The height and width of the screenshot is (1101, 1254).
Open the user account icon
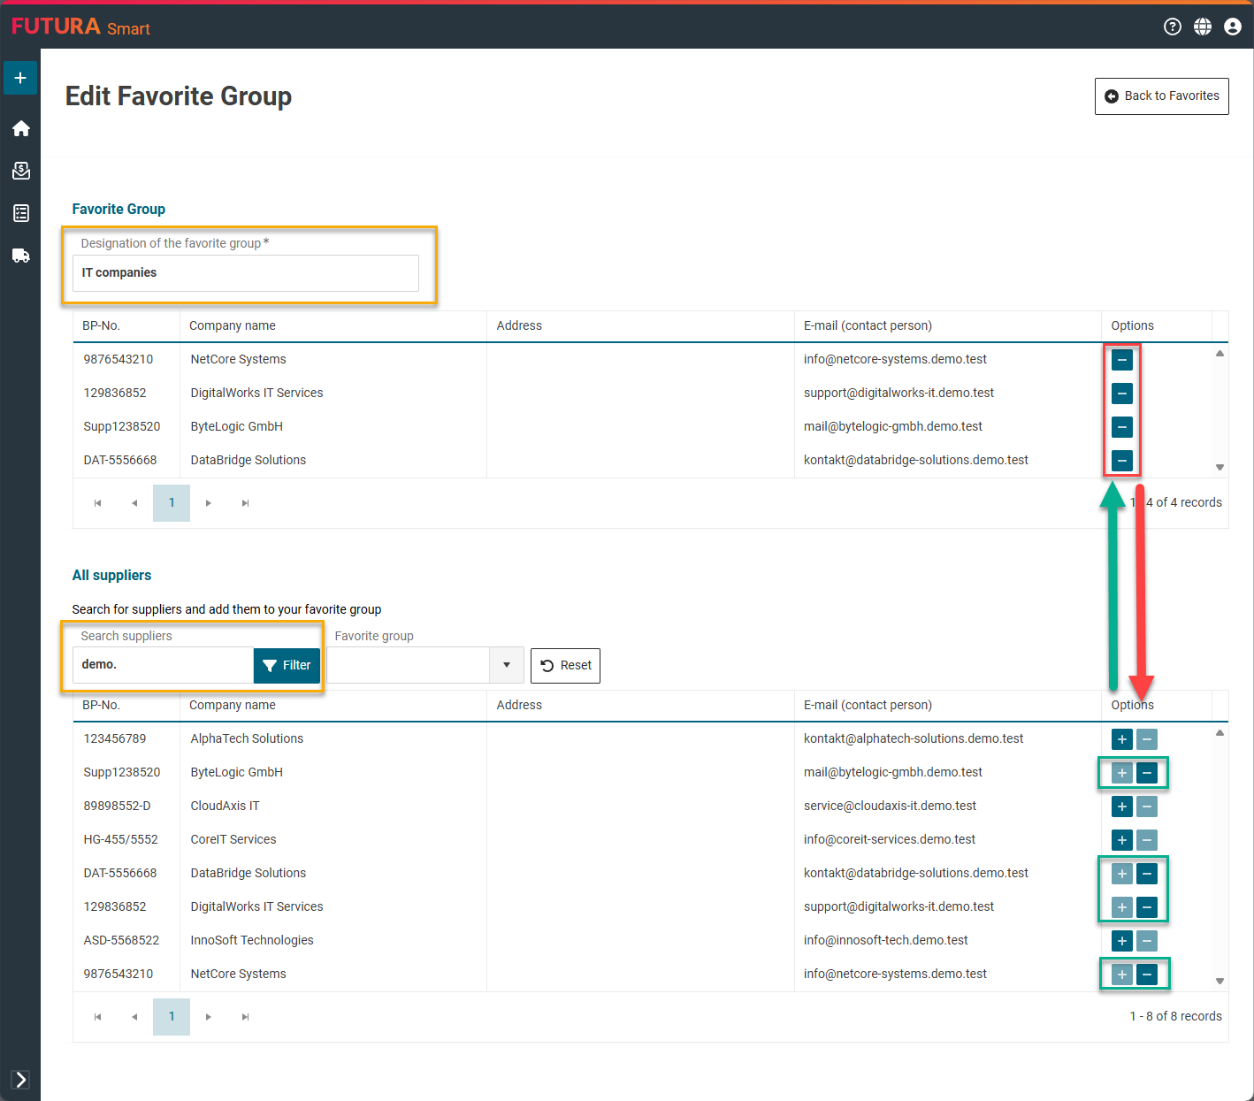pos(1233,27)
